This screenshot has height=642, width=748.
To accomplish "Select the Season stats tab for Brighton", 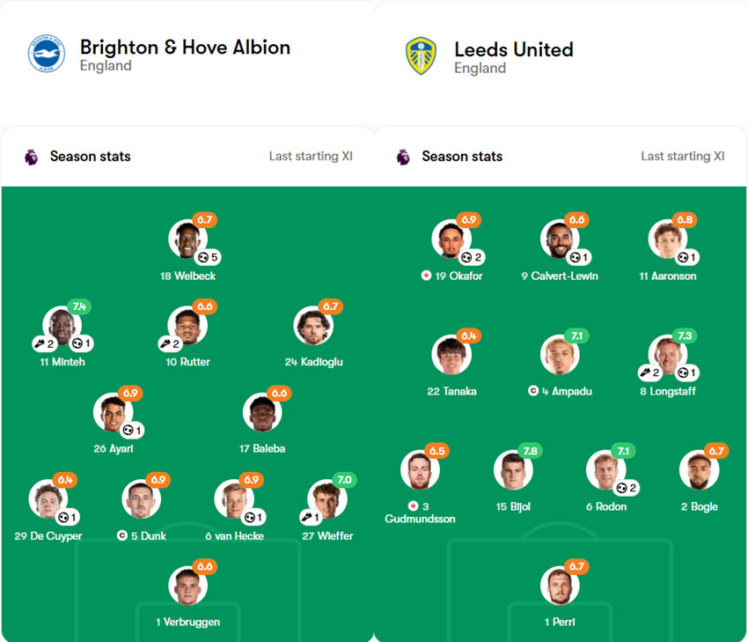I will coord(90,156).
